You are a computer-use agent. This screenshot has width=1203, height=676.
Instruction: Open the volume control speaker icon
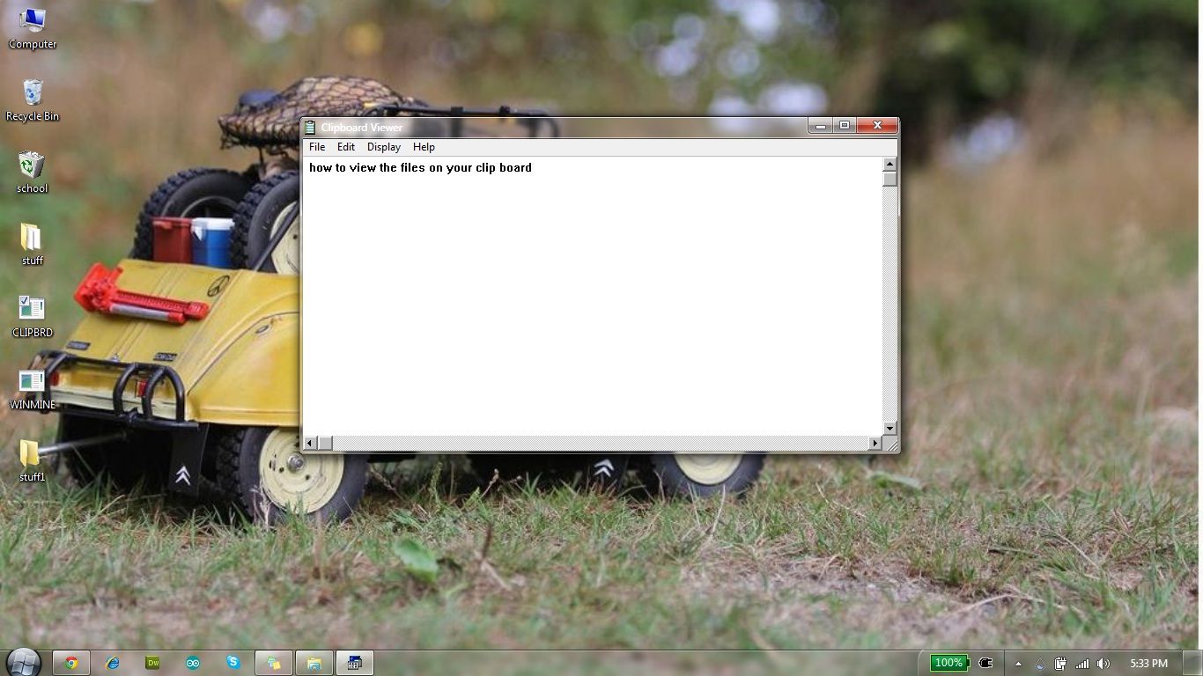(x=1103, y=663)
